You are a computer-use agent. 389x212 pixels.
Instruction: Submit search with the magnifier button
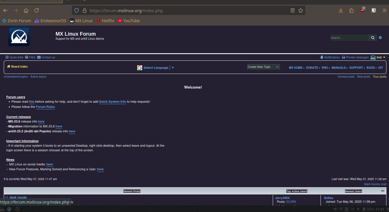(x=373, y=38)
